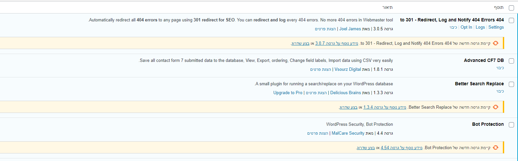Click update icon in Bot Protection notice

point(496,148)
